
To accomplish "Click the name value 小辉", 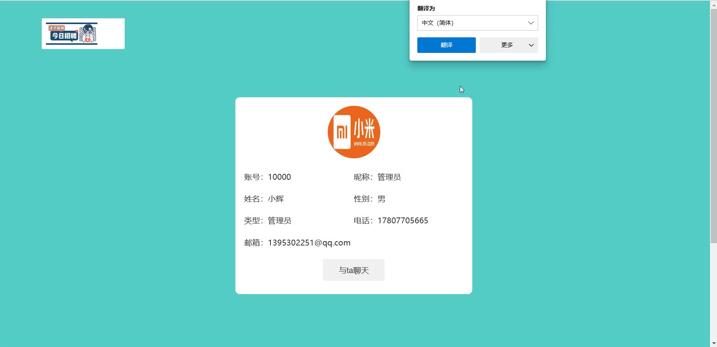I will (x=275, y=199).
